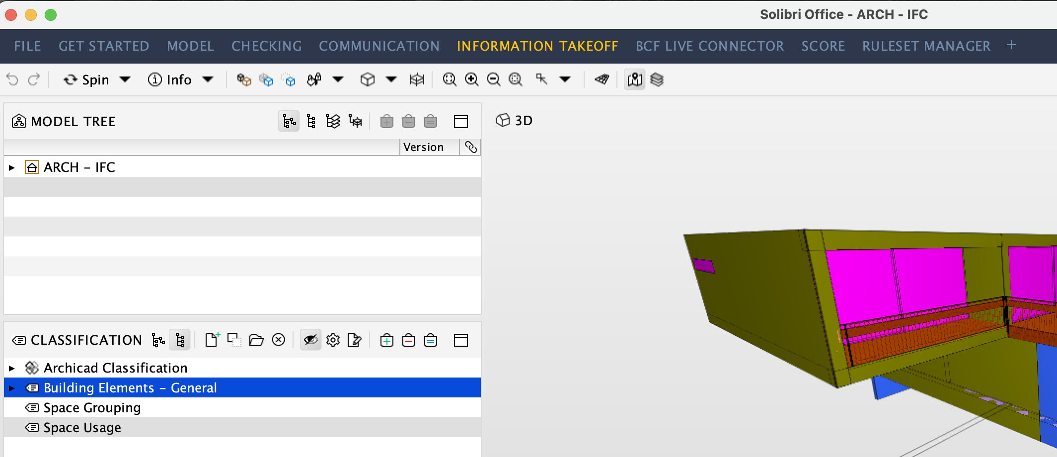Open the Spin tool dropdown arrow

point(125,79)
